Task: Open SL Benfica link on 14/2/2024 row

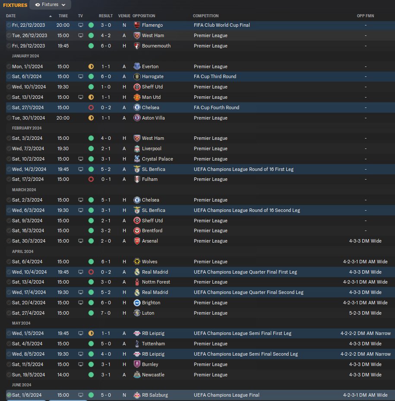Action: [x=154, y=169]
